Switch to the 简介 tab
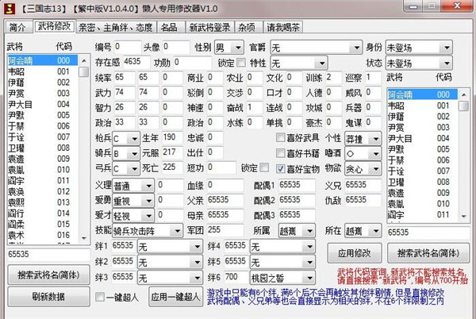This screenshot has height=319, width=476. click(x=18, y=27)
